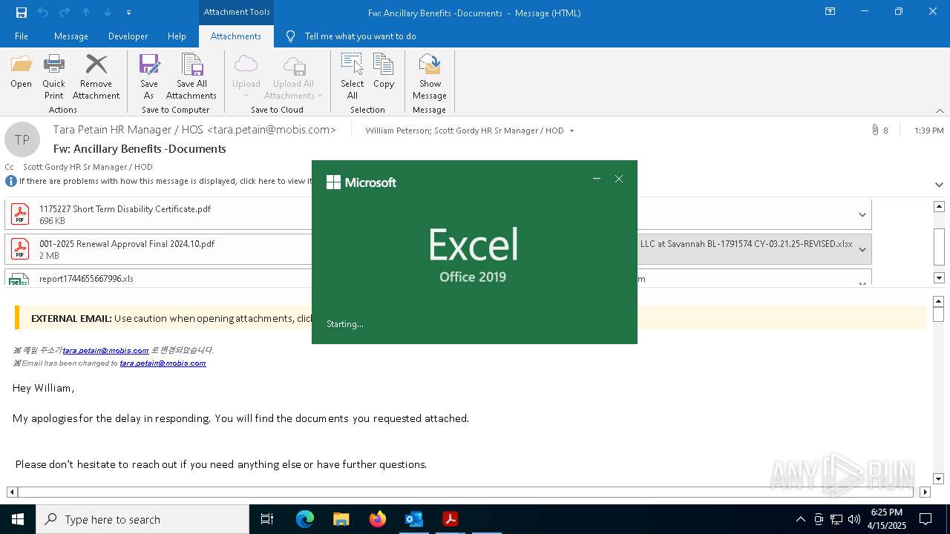The width and height of the screenshot is (950, 534).
Task: Select the Attachments tab
Action: coord(236,36)
